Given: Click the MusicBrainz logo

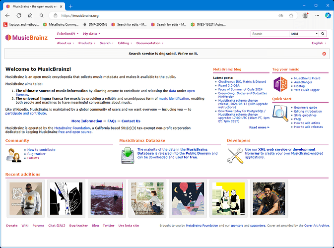Looking at the screenshot, I should (x=26, y=38).
